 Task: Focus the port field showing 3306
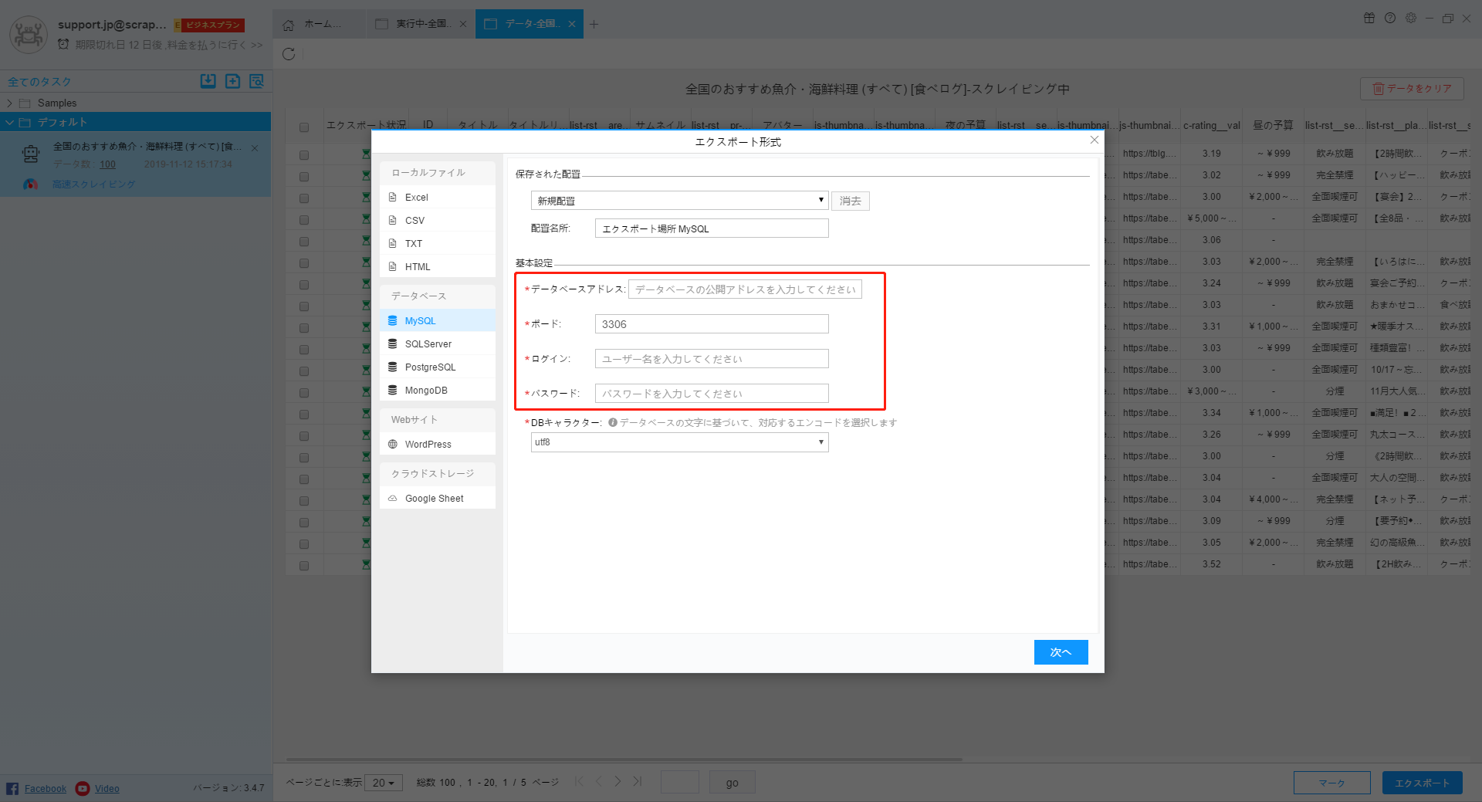coord(712,324)
